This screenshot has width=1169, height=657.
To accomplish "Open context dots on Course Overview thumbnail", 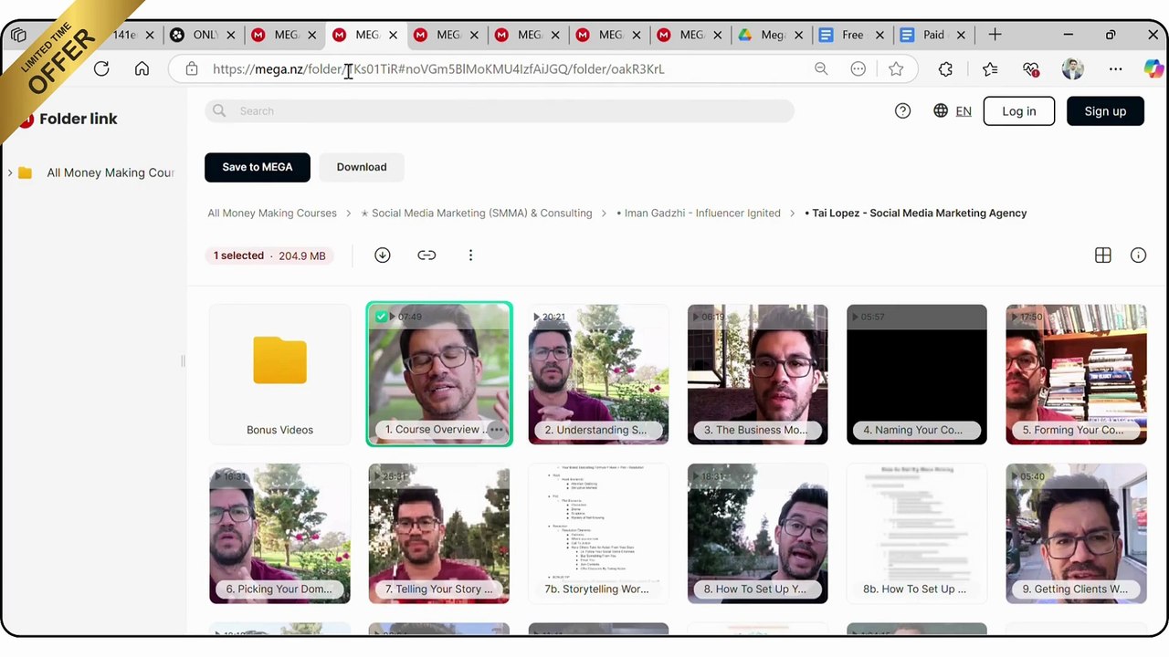I will point(496,430).
